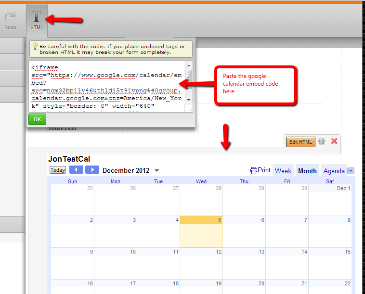Switch to the Agenda tab

pyautogui.click(x=334, y=171)
